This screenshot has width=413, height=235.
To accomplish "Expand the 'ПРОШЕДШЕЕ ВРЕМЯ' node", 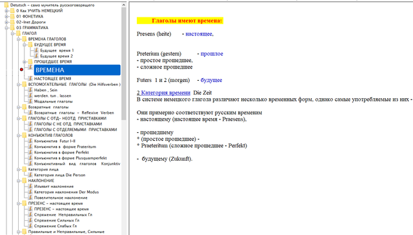I will click(25, 62).
